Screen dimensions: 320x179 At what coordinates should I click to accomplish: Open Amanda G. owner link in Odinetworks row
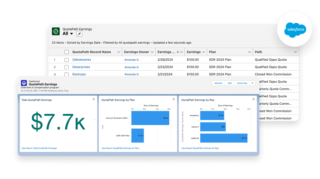click(132, 60)
